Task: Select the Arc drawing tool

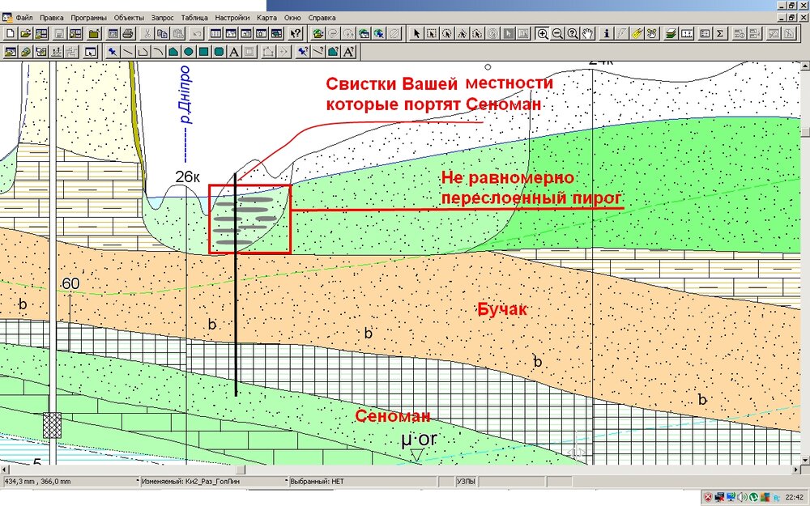Action: coord(159,52)
